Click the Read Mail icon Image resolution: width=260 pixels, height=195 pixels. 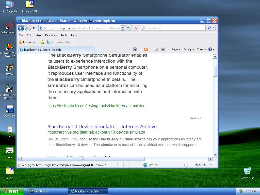156,49
